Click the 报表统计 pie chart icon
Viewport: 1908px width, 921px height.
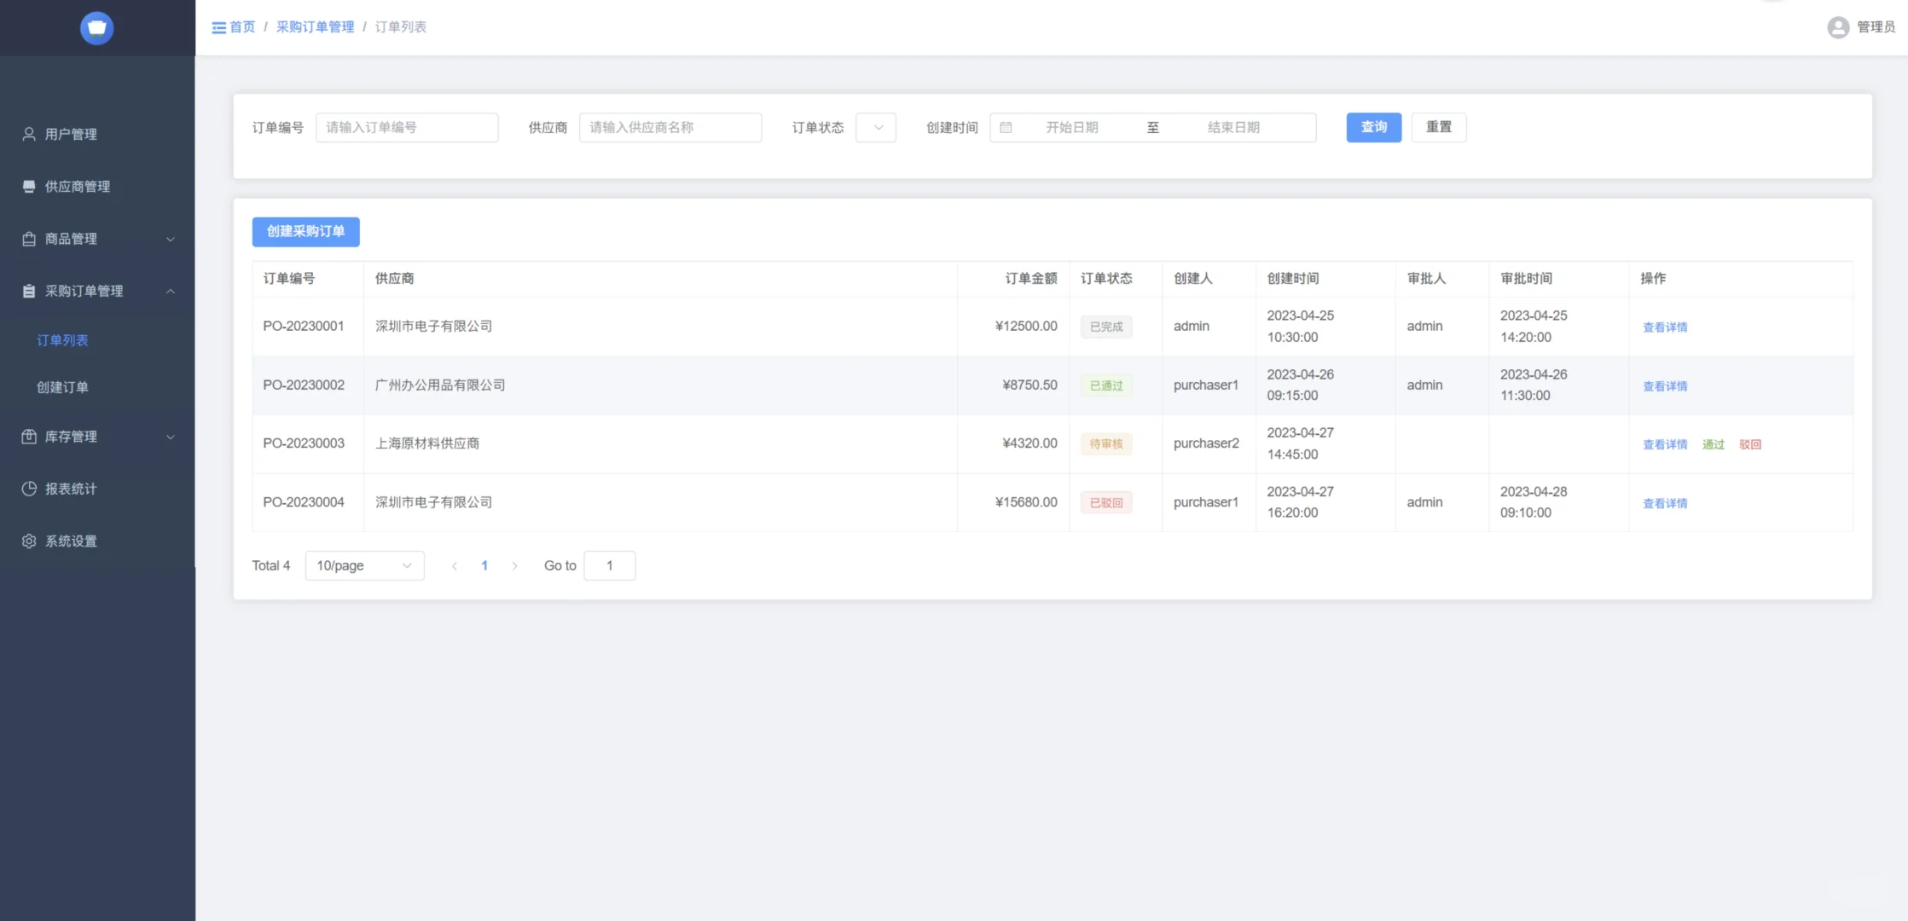(x=29, y=489)
